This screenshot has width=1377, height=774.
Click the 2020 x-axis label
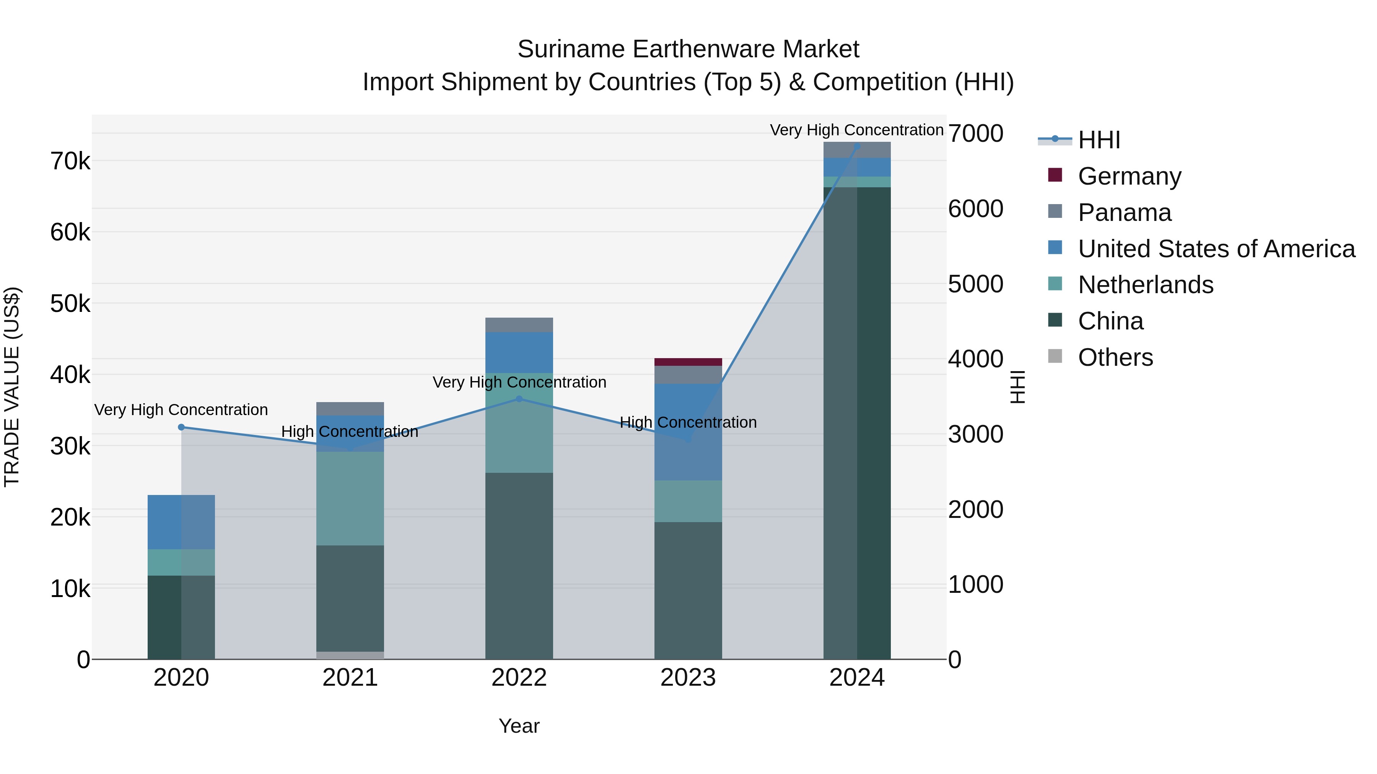coord(181,678)
